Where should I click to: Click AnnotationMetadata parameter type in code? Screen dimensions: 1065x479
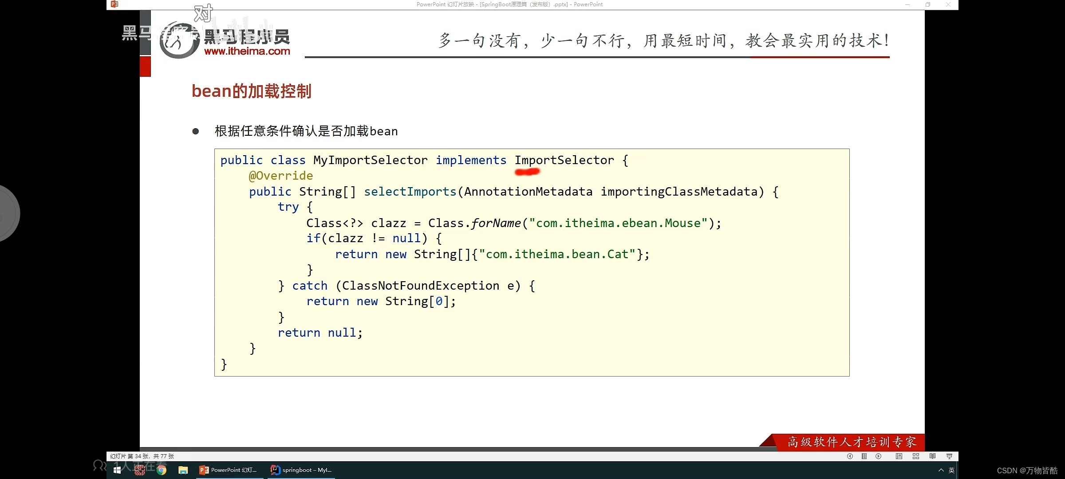coord(528,192)
